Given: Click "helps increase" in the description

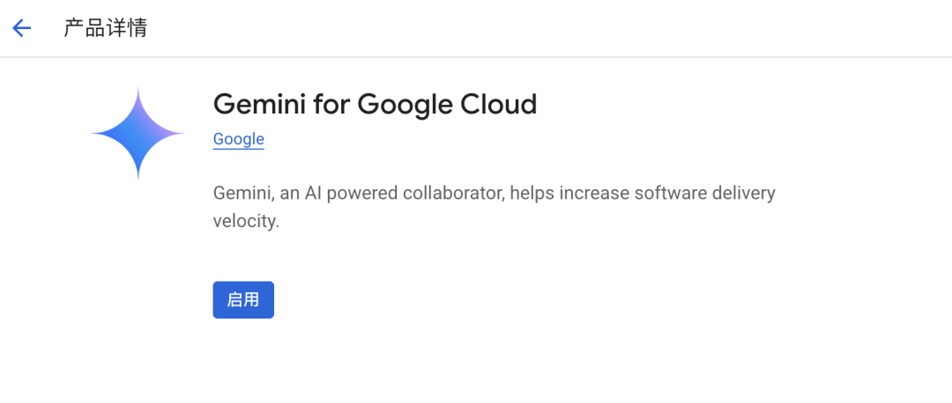Looking at the screenshot, I should pyautogui.click(x=569, y=194).
